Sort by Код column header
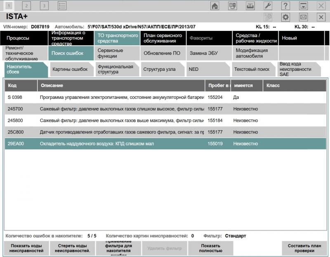This screenshot has height=257, width=330. [x=21, y=86]
